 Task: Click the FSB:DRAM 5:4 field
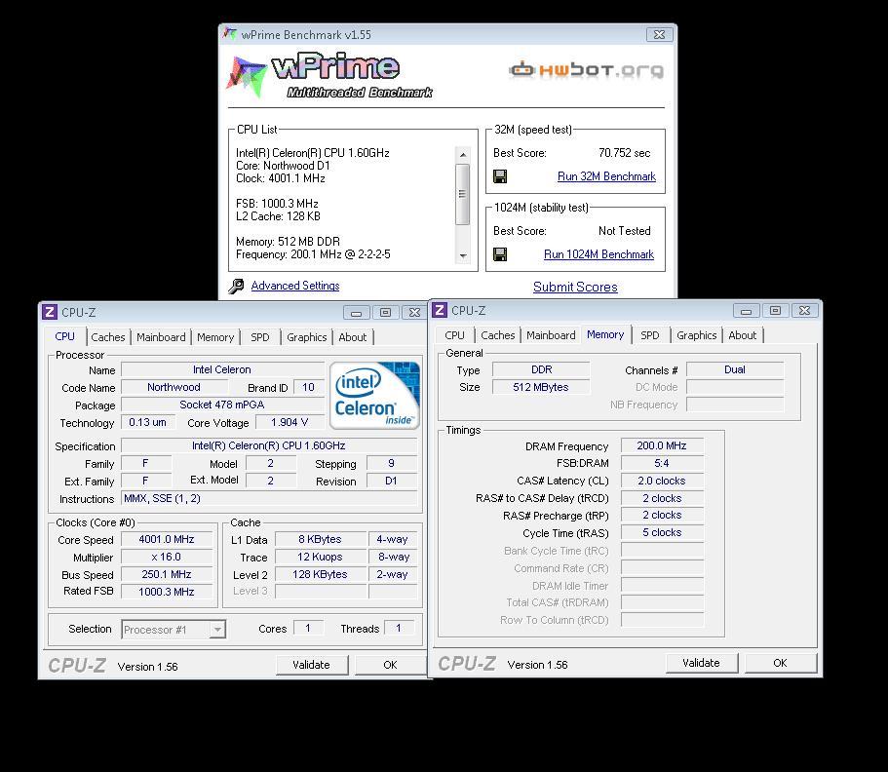click(662, 463)
